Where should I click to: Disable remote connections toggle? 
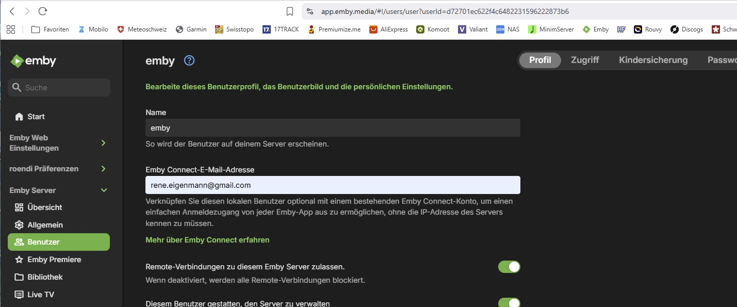pos(509,267)
